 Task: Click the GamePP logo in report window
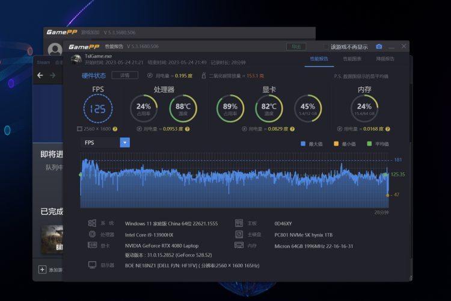click(x=84, y=47)
